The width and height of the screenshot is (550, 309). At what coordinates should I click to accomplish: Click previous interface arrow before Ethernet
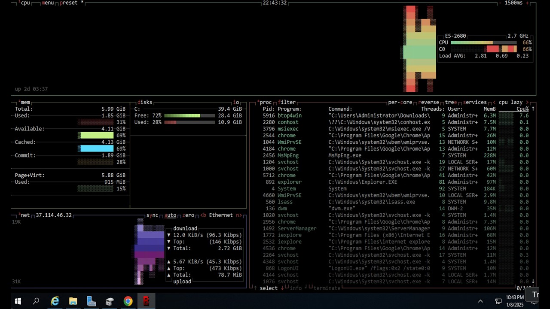[203, 215]
